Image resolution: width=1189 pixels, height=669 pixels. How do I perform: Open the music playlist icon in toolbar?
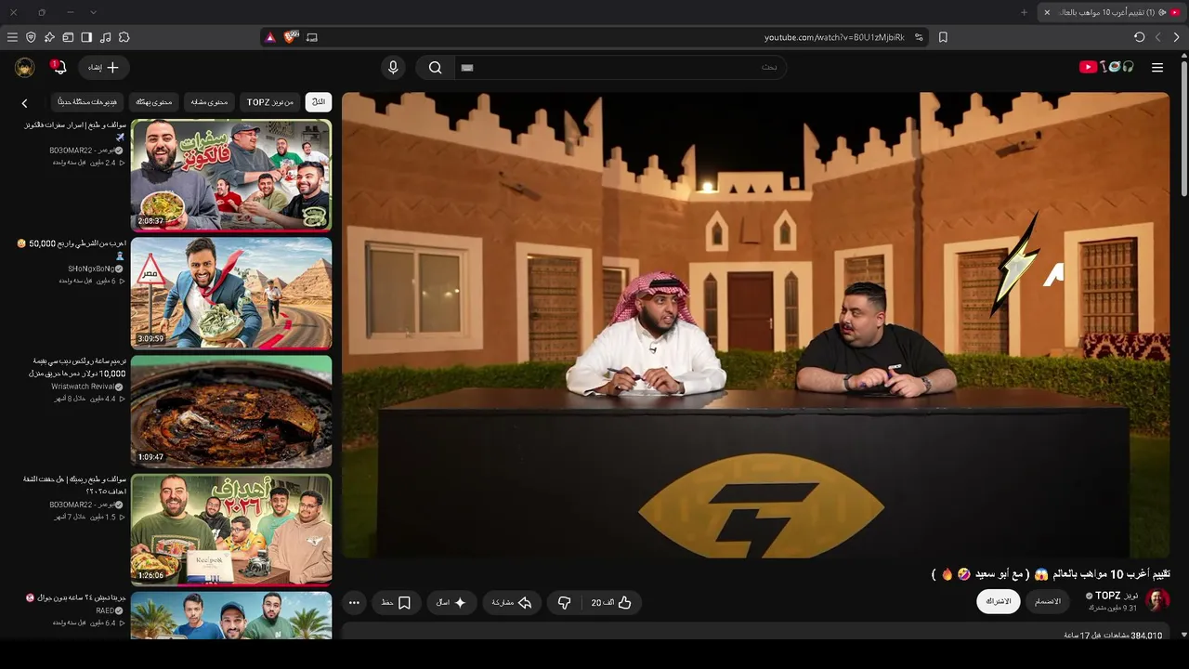pyautogui.click(x=105, y=37)
